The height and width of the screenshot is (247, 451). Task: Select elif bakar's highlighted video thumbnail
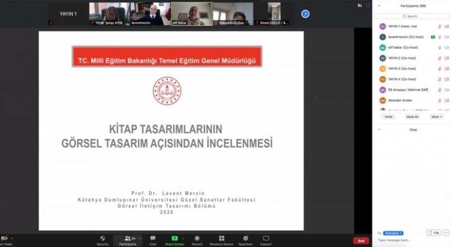coord(191,14)
